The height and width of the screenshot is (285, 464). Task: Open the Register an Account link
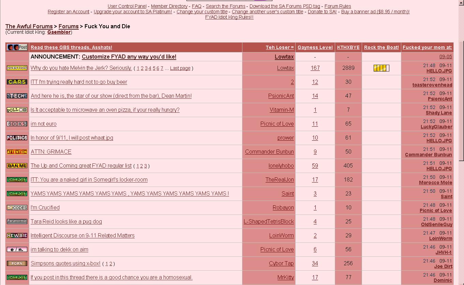(x=69, y=12)
